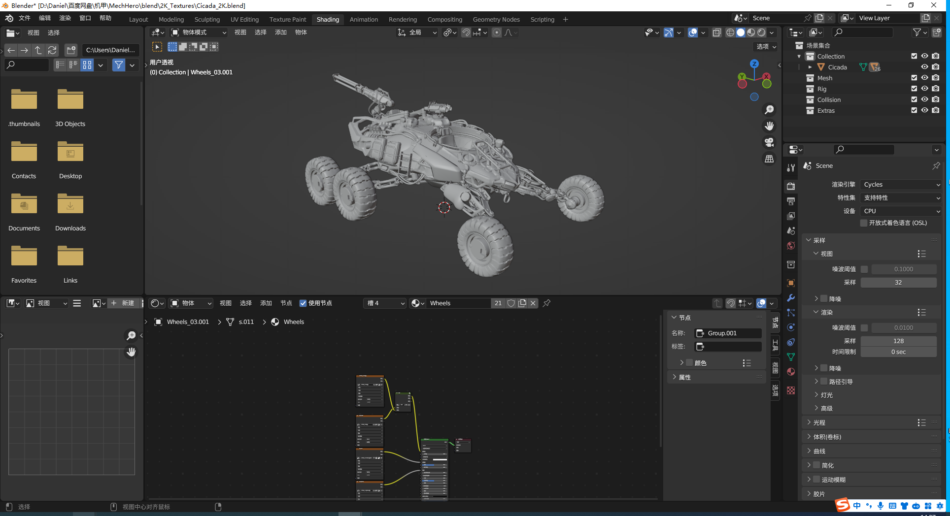Enable Open Shading Language (OSL) checkbox
Screen dimensions: 950x516
864,223
